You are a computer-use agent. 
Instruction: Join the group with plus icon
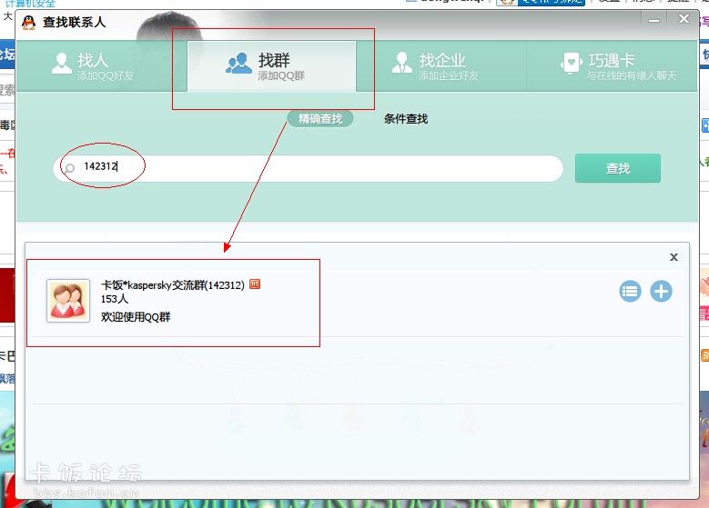pos(661,291)
